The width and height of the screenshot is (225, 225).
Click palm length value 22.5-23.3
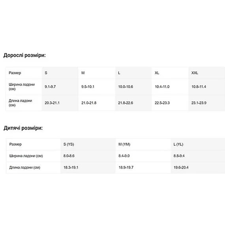click(162, 103)
